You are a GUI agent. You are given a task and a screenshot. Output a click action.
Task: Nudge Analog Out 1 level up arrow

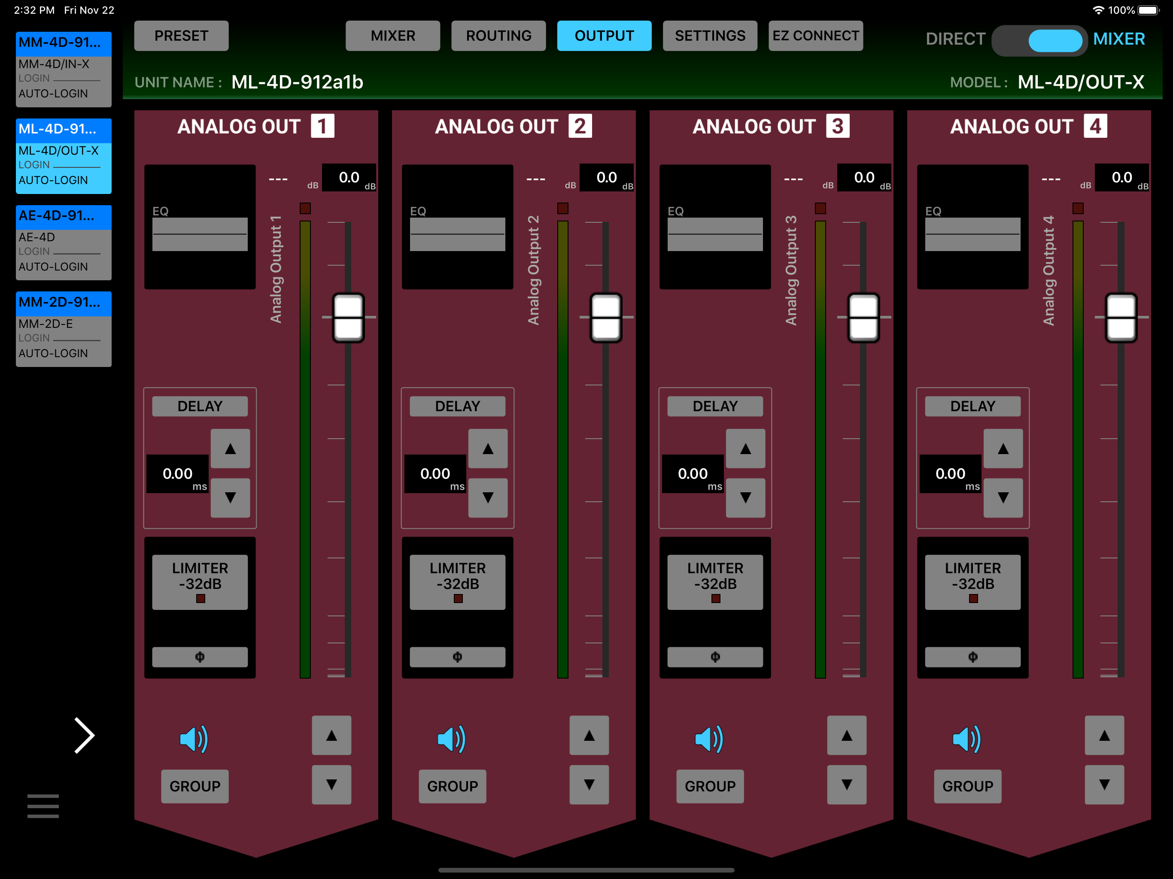pyautogui.click(x=331, y=735)
